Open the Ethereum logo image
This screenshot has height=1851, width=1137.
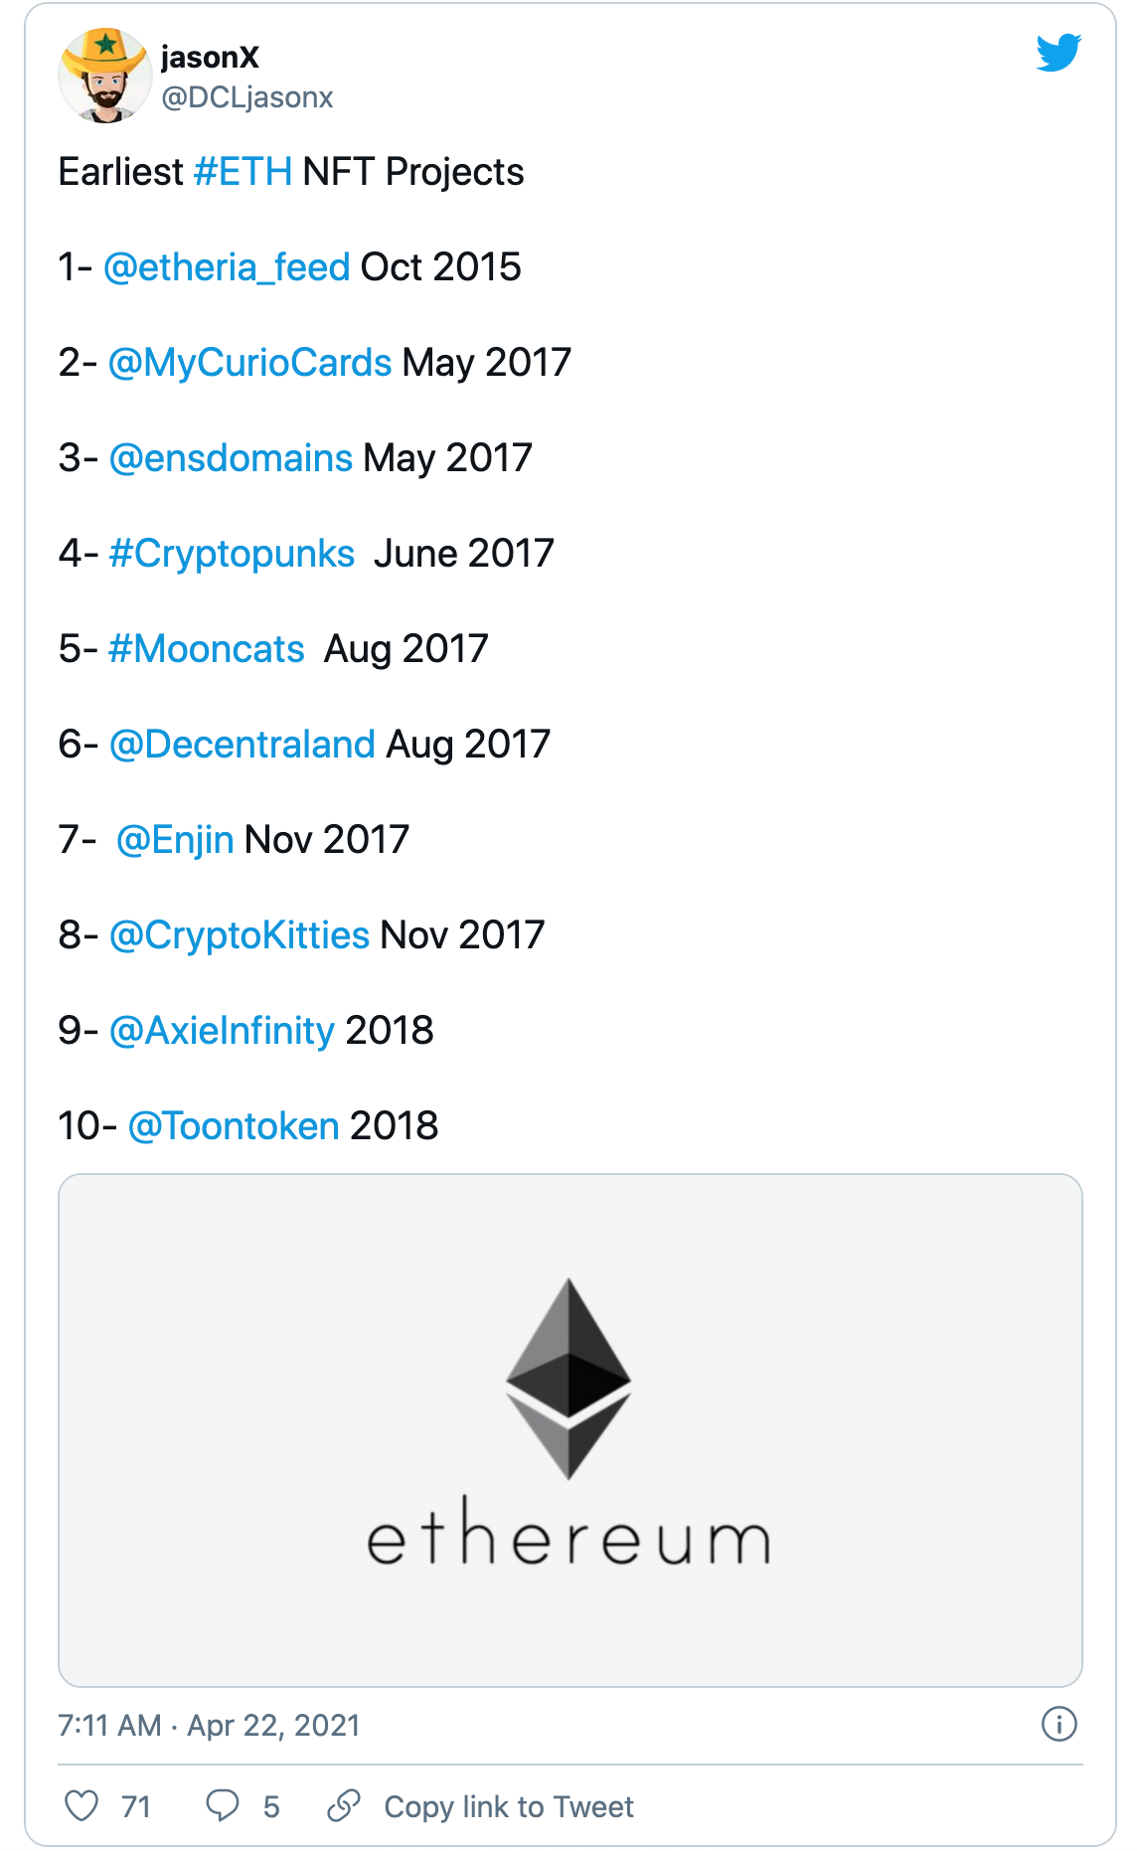pos(569,1430)
